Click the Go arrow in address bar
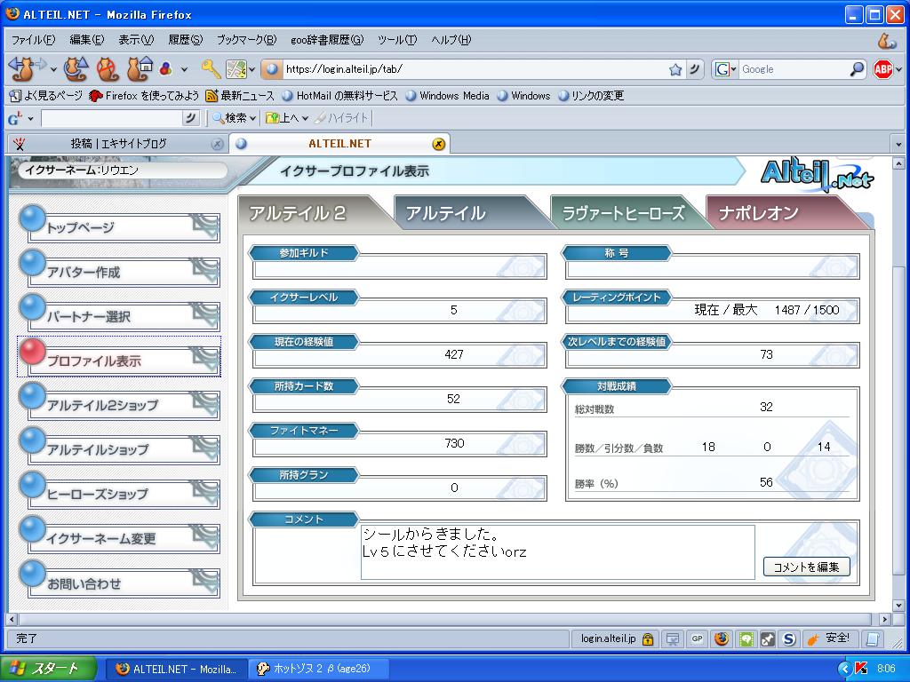The height and width of the screenshot is (682, 910). click(x=694, y=69)
